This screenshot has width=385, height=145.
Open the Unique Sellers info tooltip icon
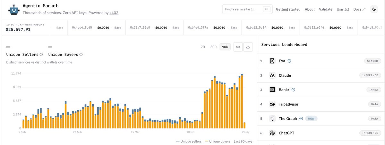pos(41,55)
